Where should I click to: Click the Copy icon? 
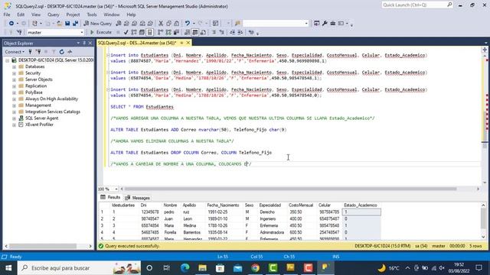(168, 24)
